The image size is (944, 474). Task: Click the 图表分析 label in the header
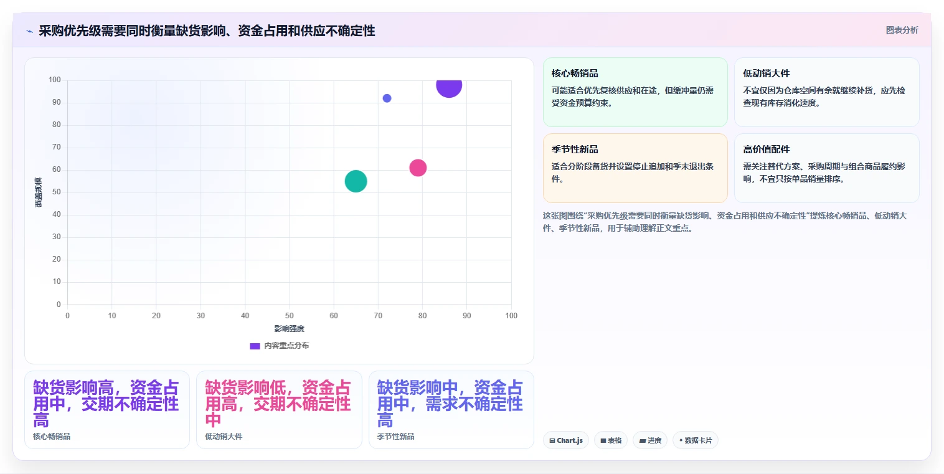coord(902,30)
